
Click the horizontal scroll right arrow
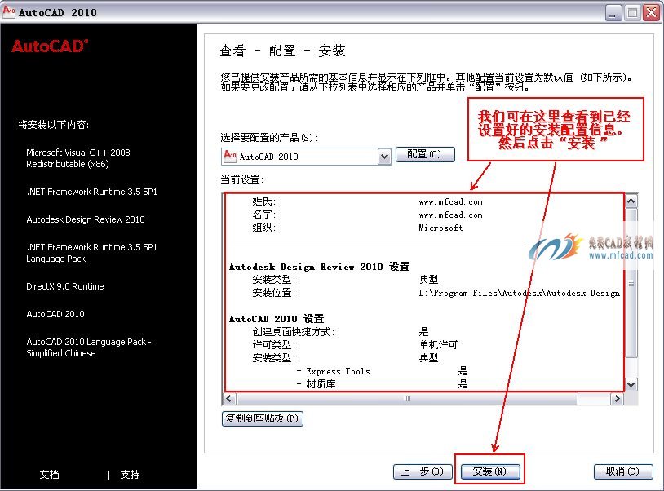pyautogui.click(x=617, y=399)
